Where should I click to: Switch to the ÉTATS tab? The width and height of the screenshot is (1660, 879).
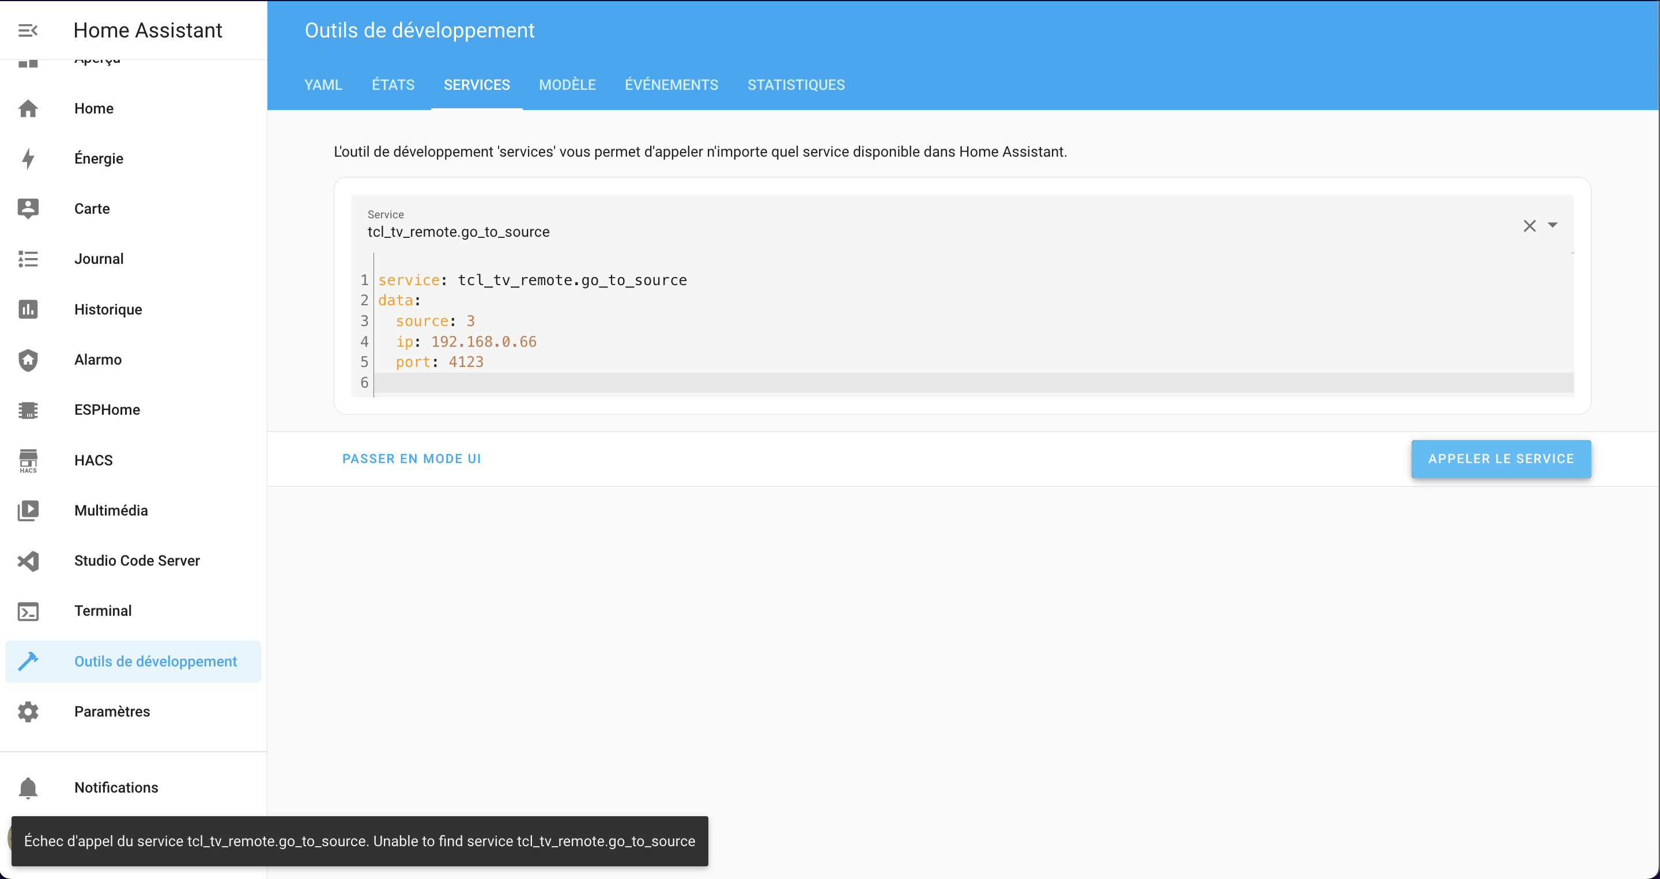pyautogui.click(x=393, y=84)
